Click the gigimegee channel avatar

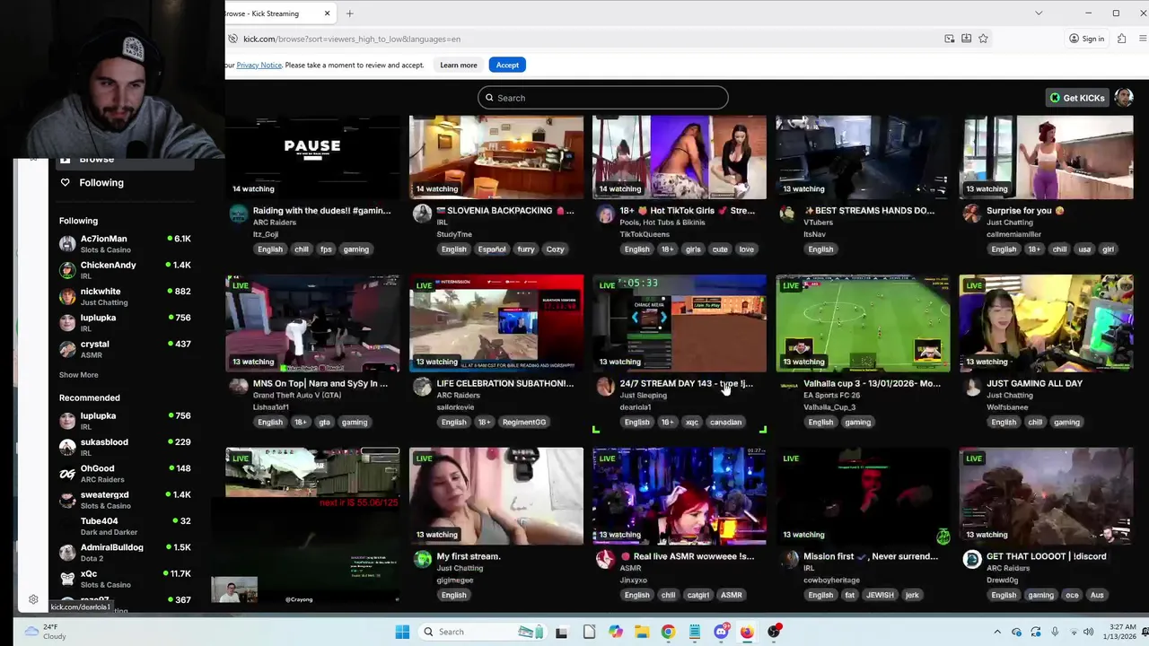422,560
